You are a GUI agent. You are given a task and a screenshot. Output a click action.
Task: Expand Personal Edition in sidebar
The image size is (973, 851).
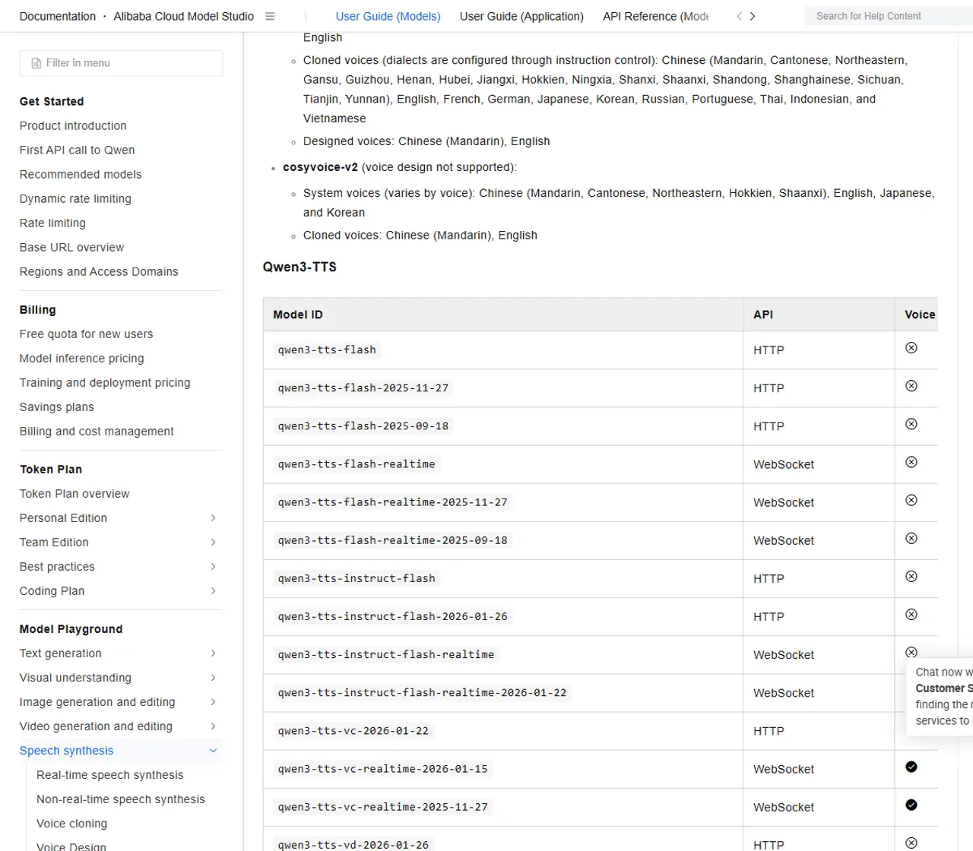point(214,518)
